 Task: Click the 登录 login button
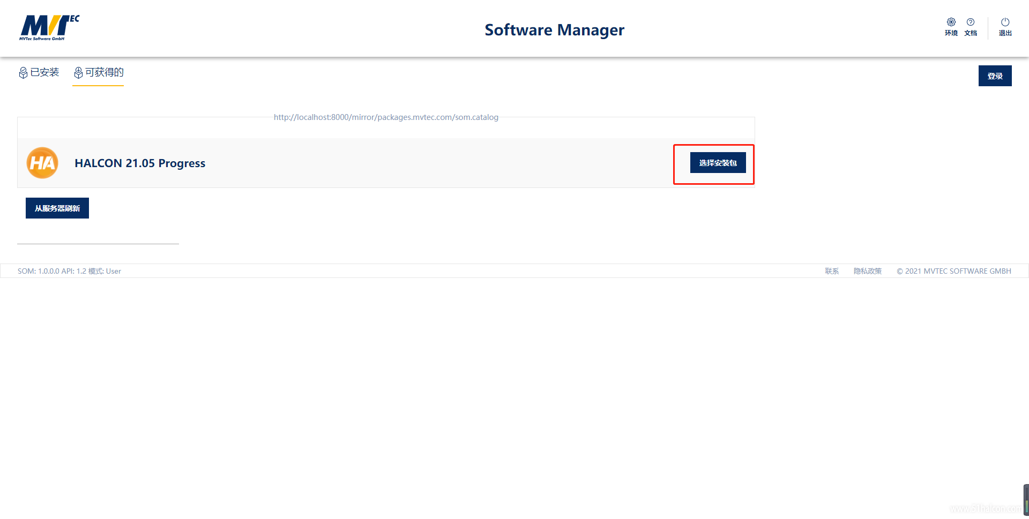click(995, 76)
